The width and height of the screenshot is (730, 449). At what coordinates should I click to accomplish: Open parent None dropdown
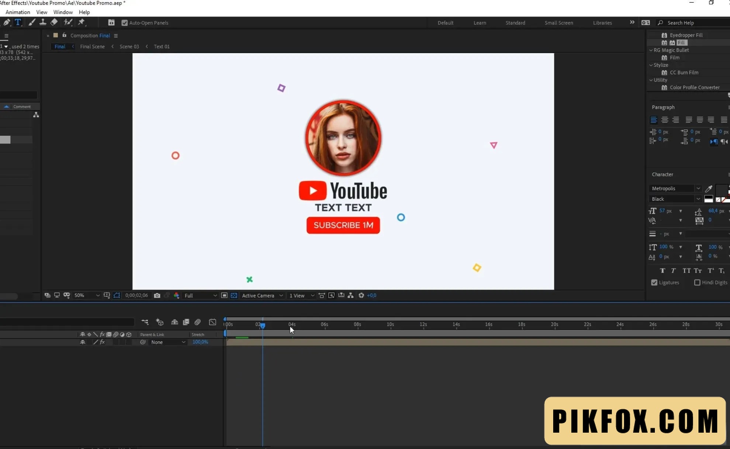168,342
